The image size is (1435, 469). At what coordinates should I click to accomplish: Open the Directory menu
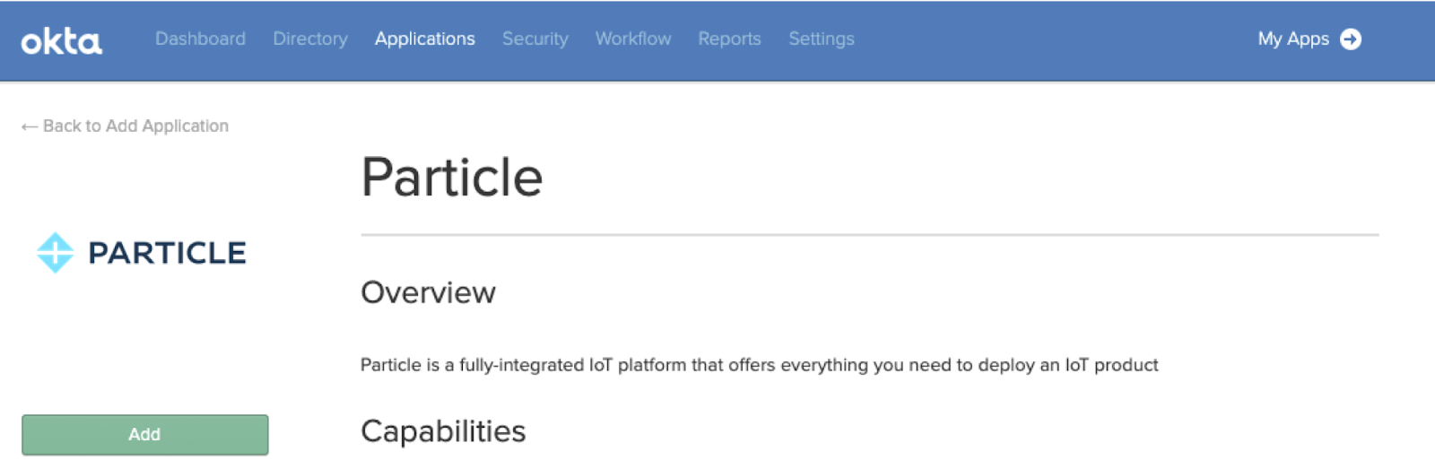pyautogui.click(x=310, y=39)
